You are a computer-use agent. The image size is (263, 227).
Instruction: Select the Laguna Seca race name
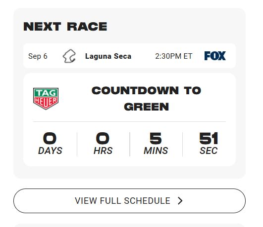[108, 56]
